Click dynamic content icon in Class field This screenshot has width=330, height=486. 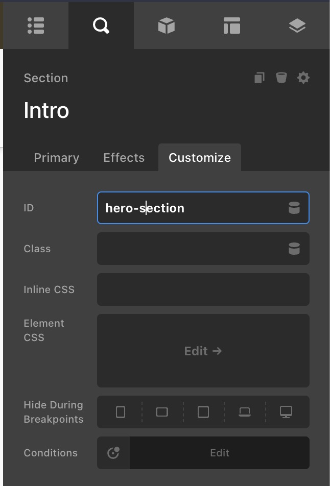click(x=294, y=249)
